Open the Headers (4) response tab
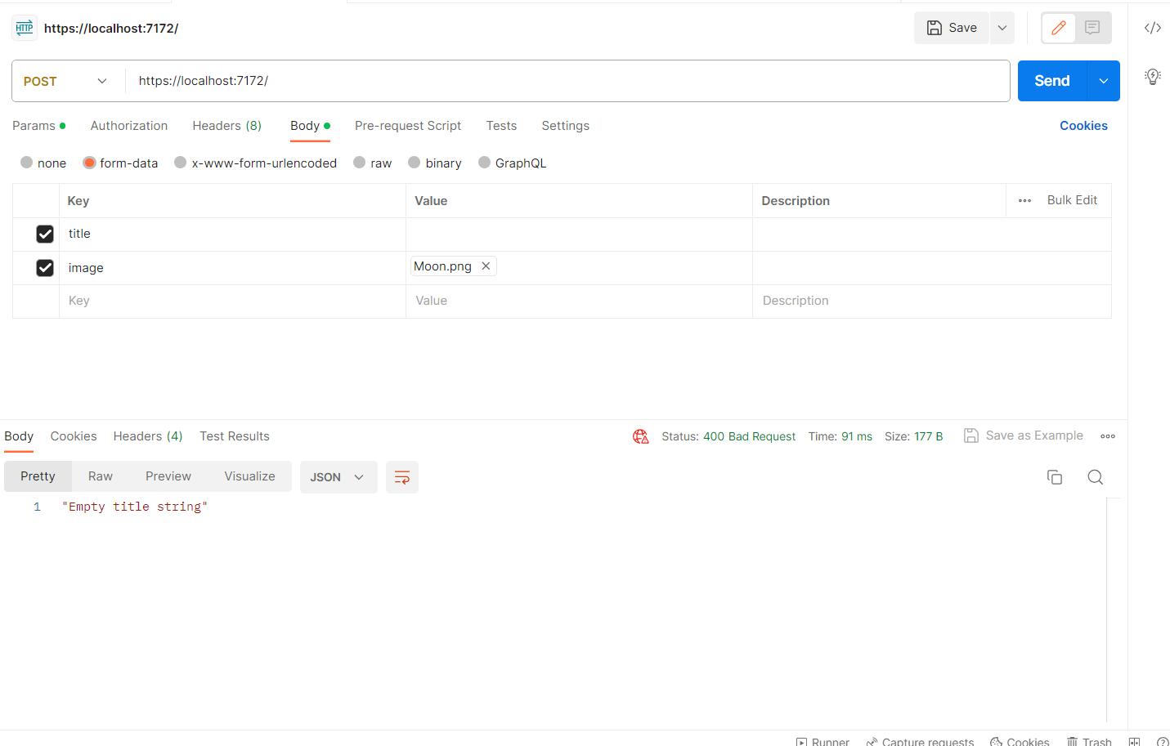 147,436
